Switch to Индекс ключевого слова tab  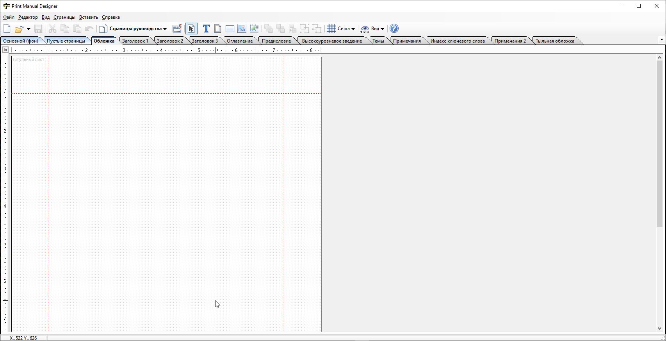(x=458, y=41)
